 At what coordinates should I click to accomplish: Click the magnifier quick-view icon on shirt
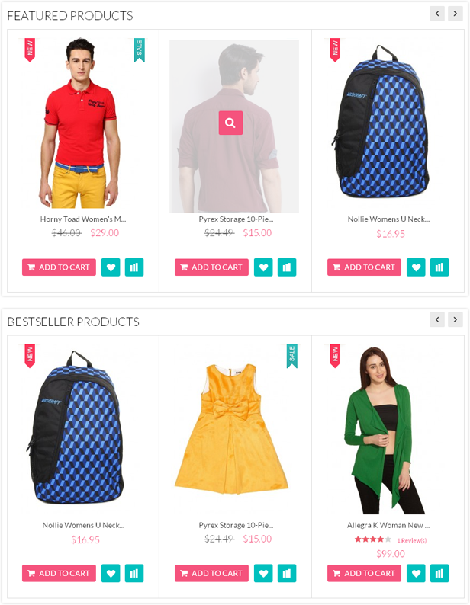(x=230, y=123)
